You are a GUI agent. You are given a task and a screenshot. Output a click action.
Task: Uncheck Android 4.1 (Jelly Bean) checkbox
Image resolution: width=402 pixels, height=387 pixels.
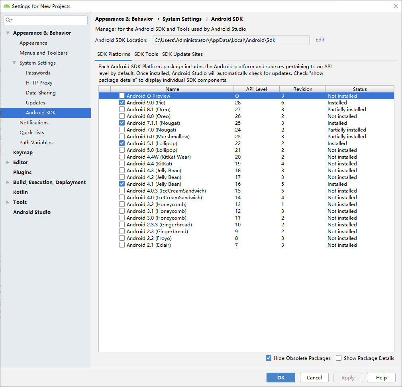(122, 184)
